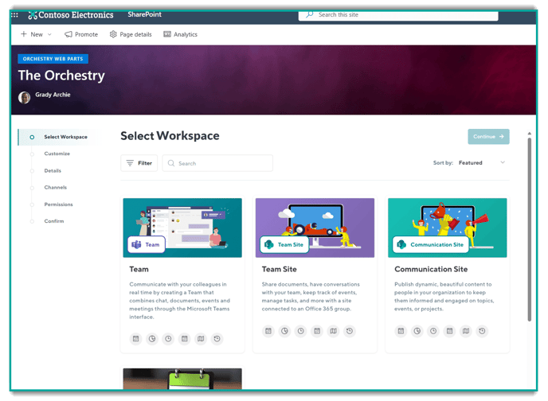This screenshot has width=548, height=401.
Task: Expand the Sort by Featured dropdown
Action: (x=502, y=162)
